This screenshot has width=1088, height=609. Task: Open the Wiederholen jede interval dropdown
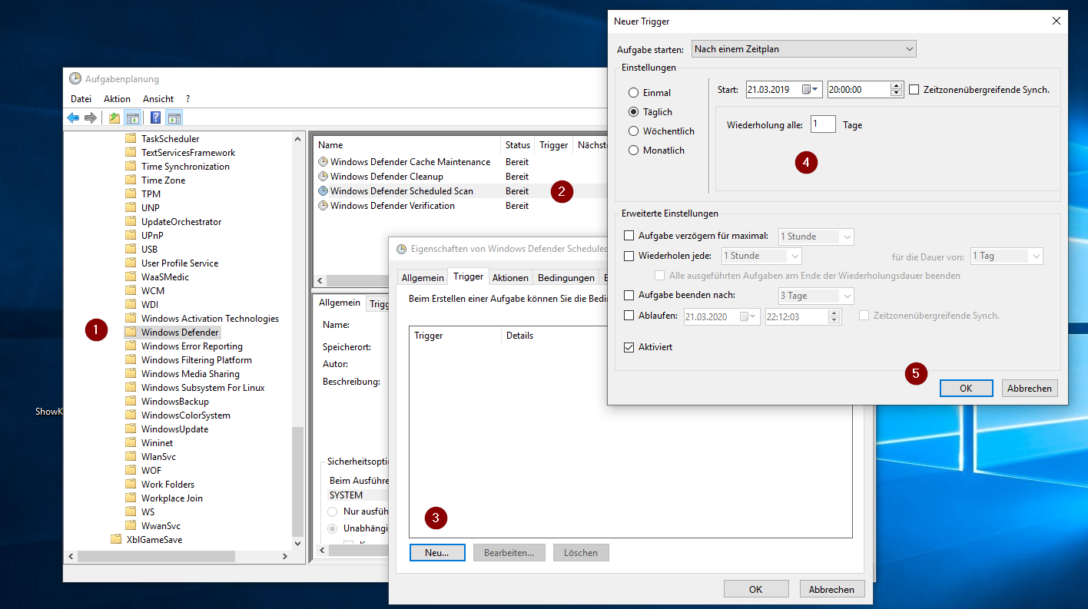click(x=761, y=256)
